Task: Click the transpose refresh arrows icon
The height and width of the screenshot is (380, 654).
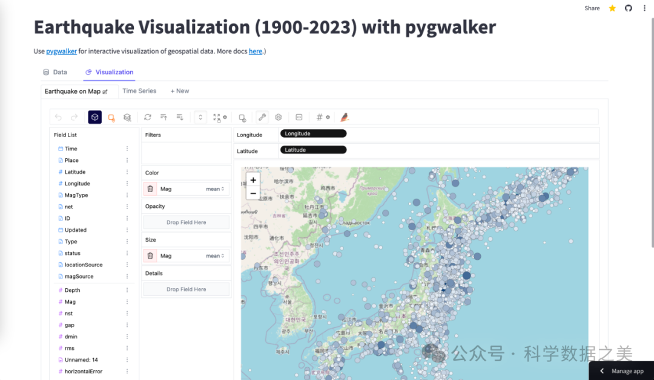Action: click(148, 117)
